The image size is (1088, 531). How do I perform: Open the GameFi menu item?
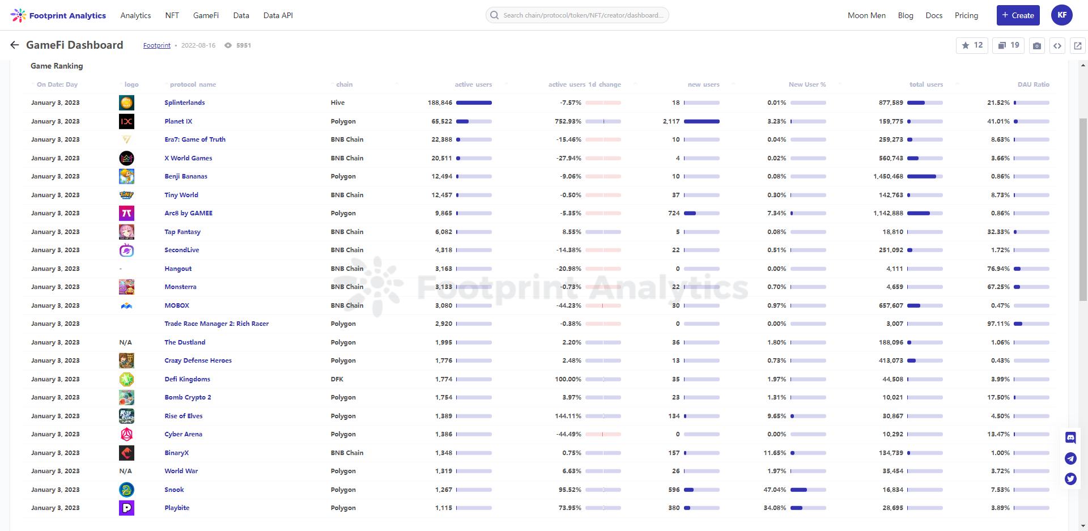point(206,15)
